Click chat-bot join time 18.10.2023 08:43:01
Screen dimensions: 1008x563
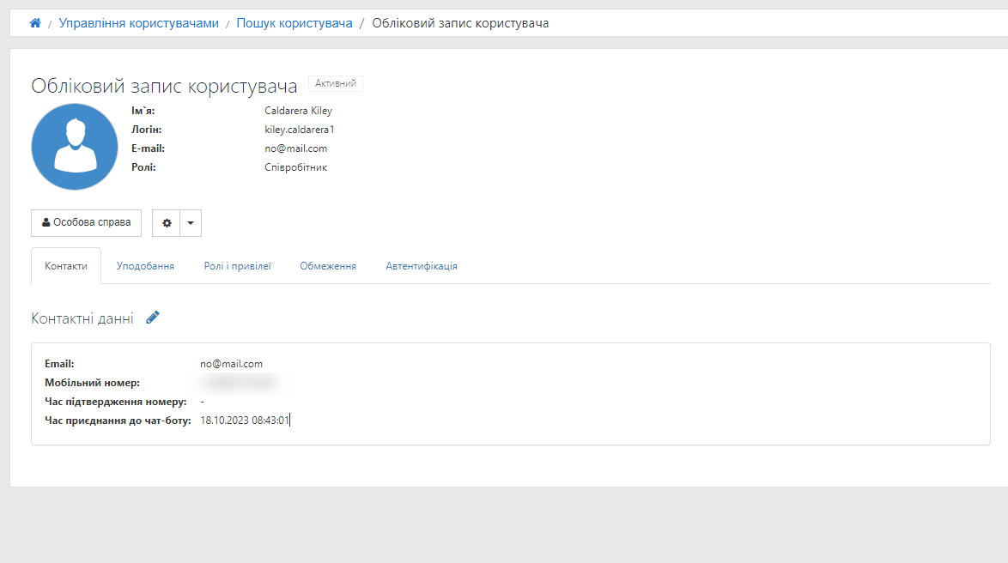(245, 421)
